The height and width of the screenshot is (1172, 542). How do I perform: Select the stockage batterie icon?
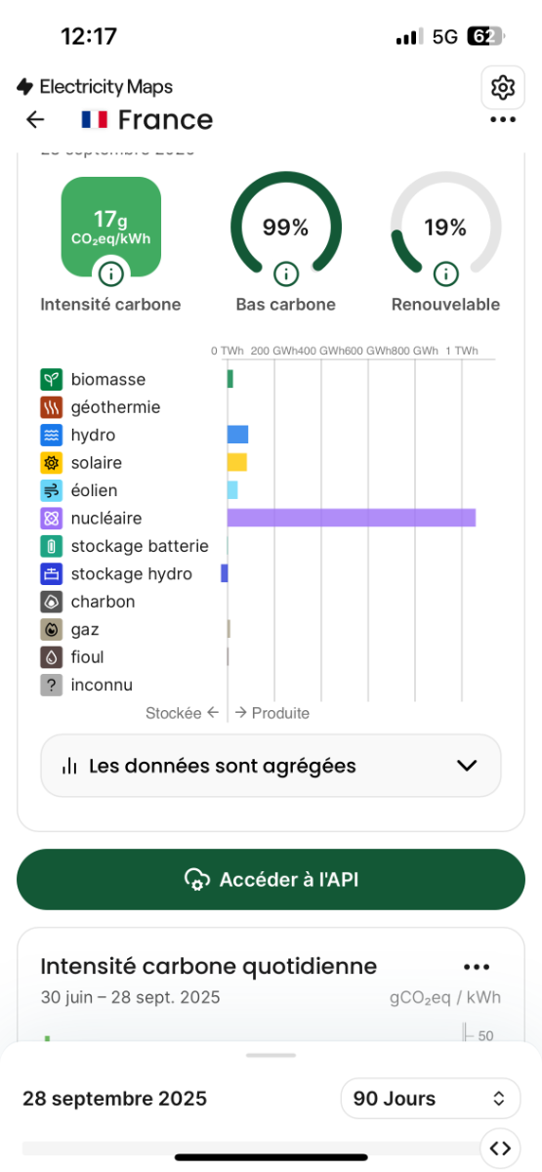[x=52, y=546]
